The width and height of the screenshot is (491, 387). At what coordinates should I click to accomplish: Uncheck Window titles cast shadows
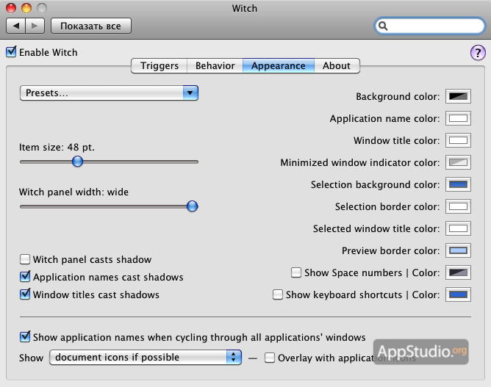[x=25, y=294]
